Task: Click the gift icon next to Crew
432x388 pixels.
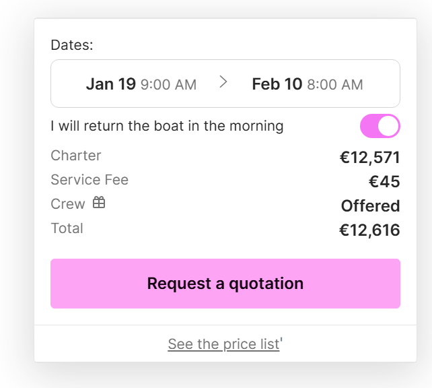Action: point(99,203)
